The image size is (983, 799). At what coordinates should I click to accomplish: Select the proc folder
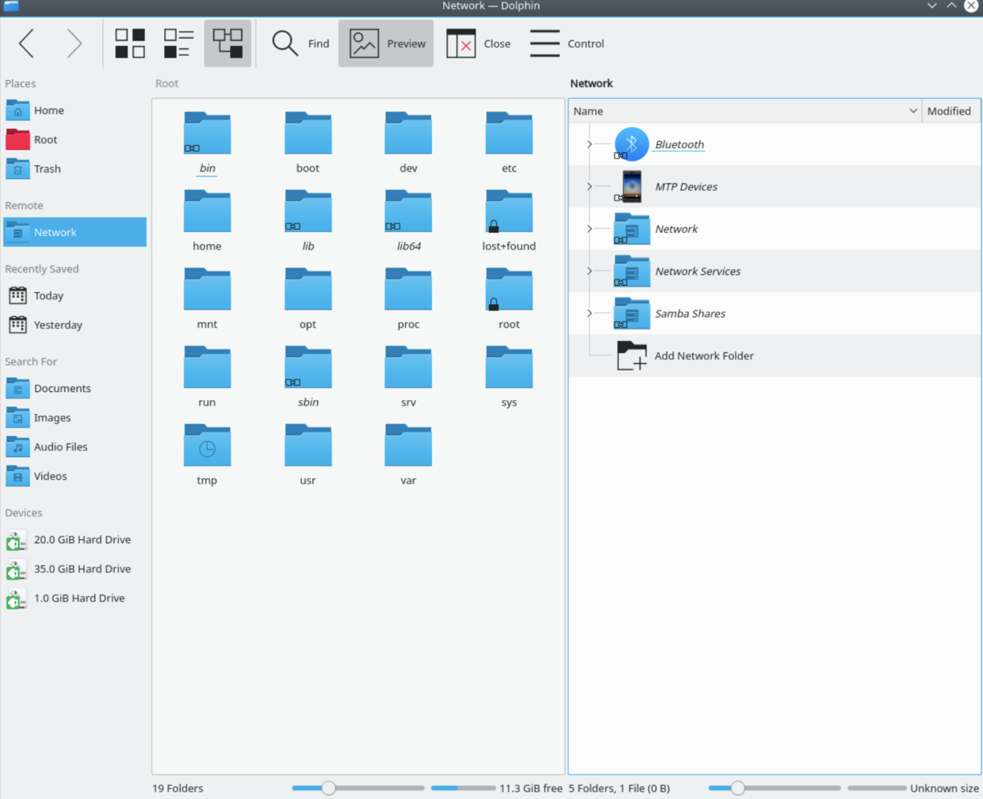(x=408, y=299)
